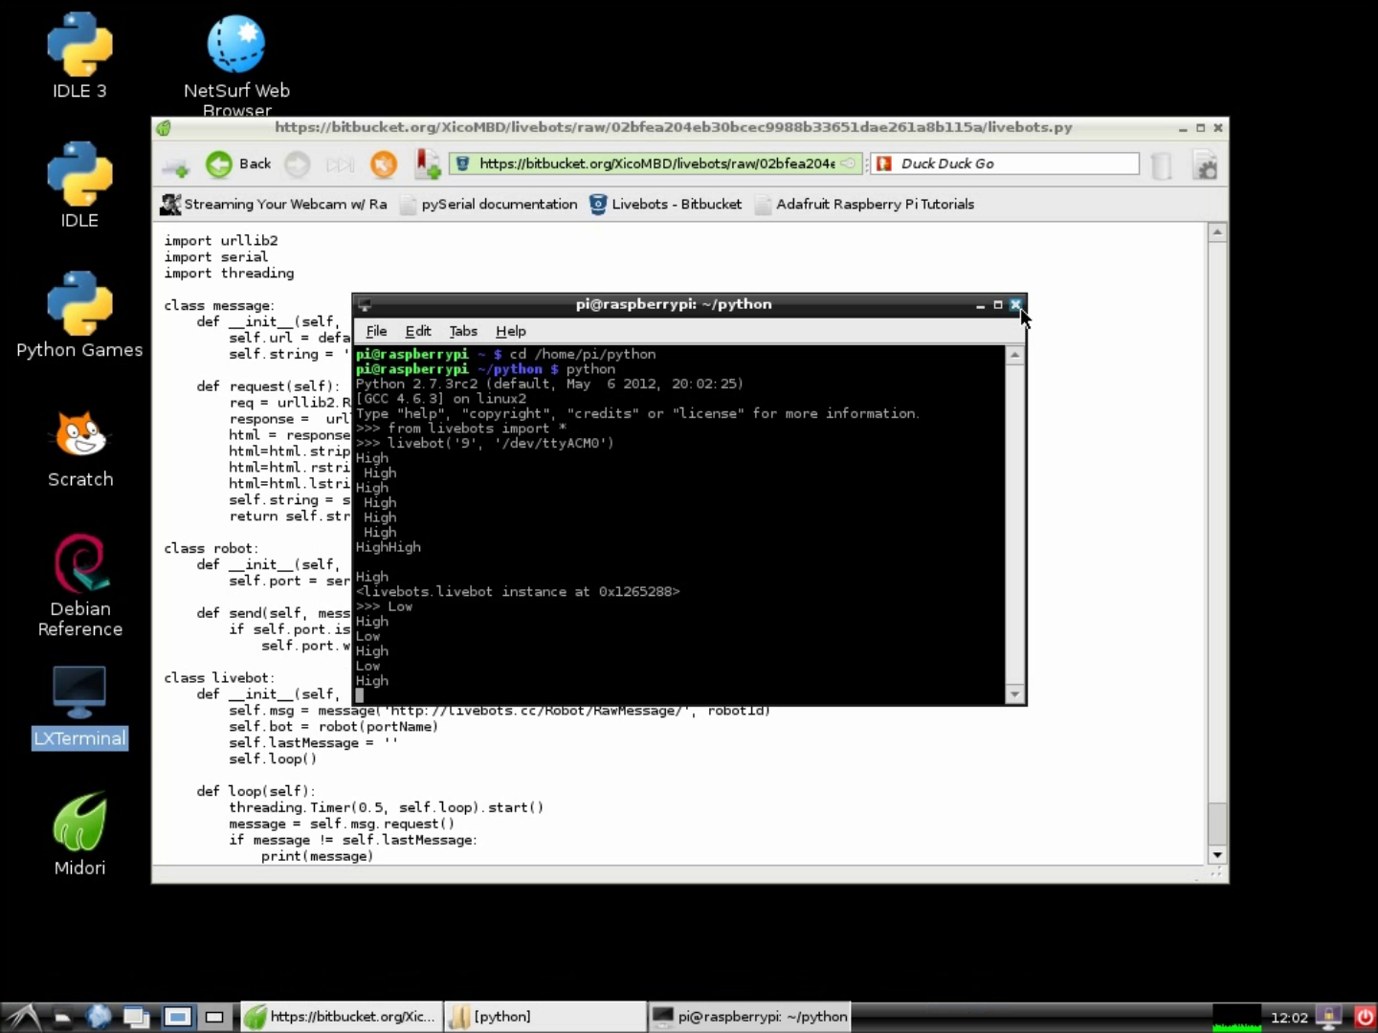Open the Livebots - Bitbucket bookmark
Image resolution: width=1378 pixels, height=1033 pixels.
click(665, 204)
